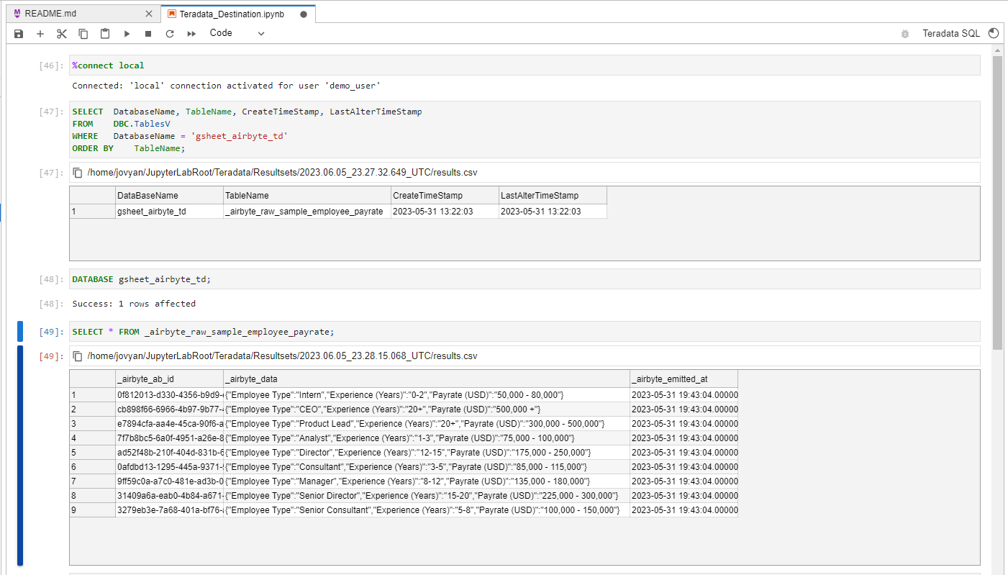Insert a new cell below
Screen dimensions: 1008x575
tap(40, 33)
